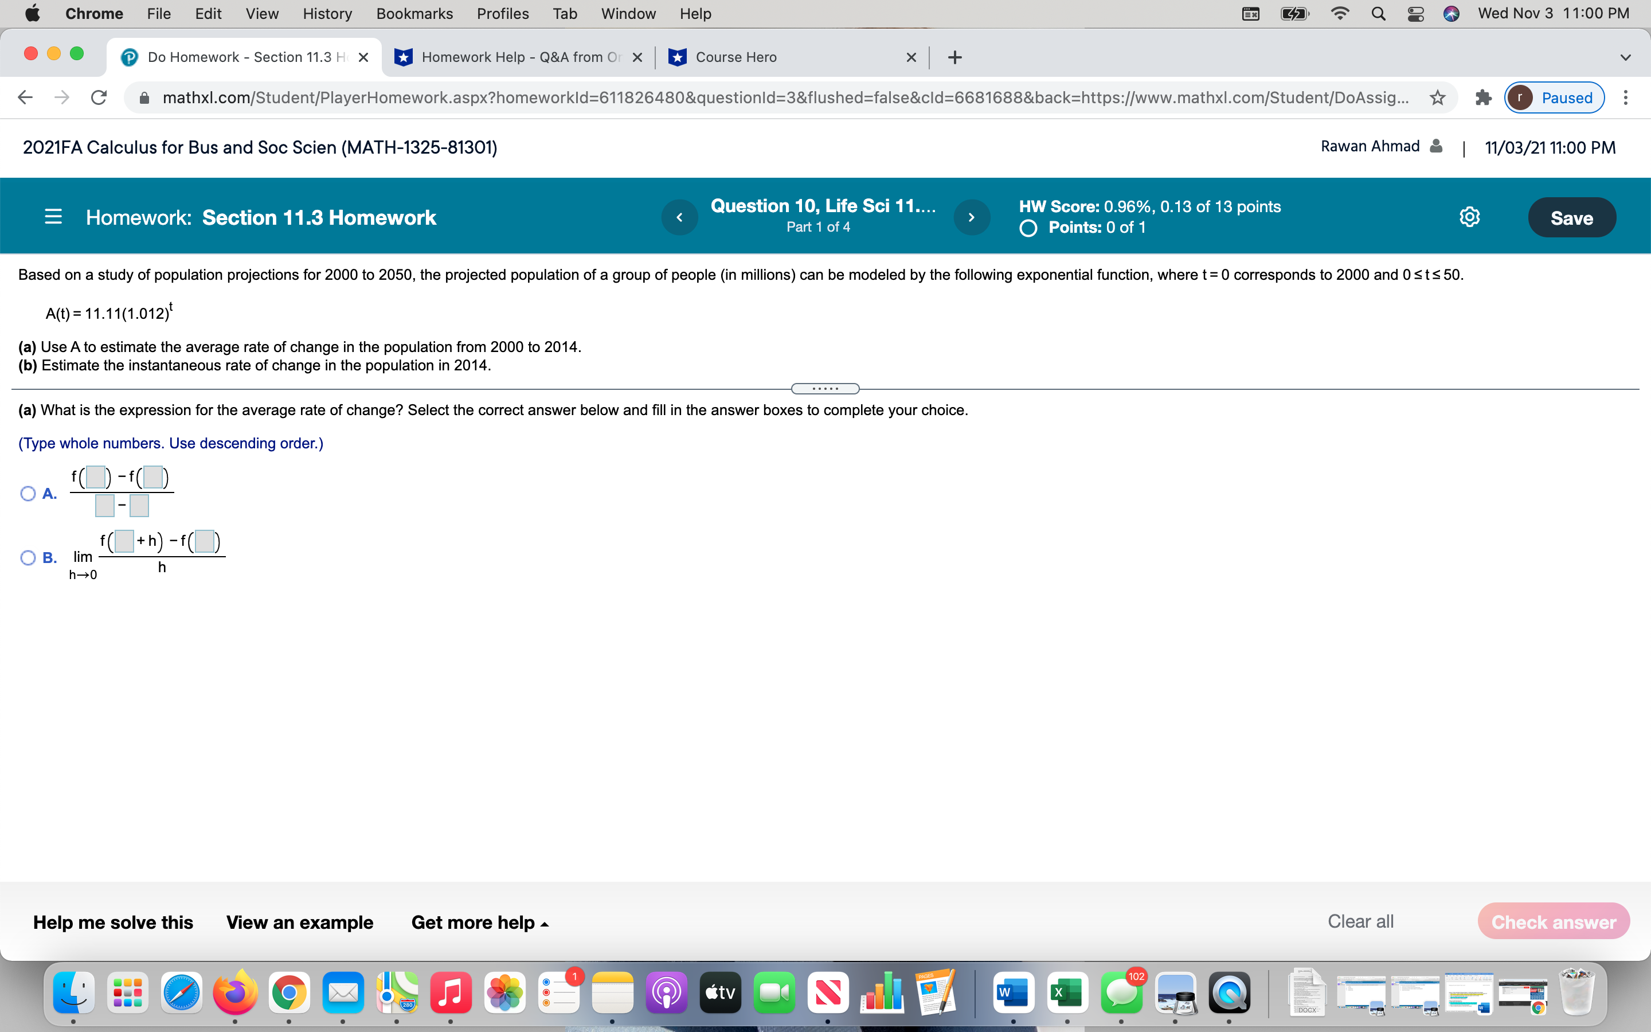Open the homework settings gear icon
Viewport: 1651px width, 1032px height.
coord(1469,216)
